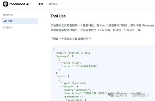Open the 文档 tab in top navigation
Viewport: 155px width, 101px height.
click(x=41, y=4)
